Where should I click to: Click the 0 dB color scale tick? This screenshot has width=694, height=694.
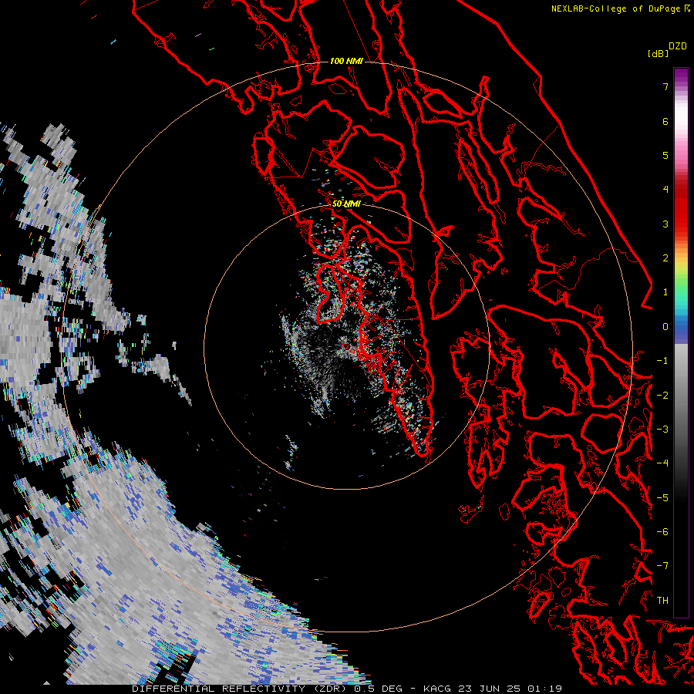(x=665, y=327)
